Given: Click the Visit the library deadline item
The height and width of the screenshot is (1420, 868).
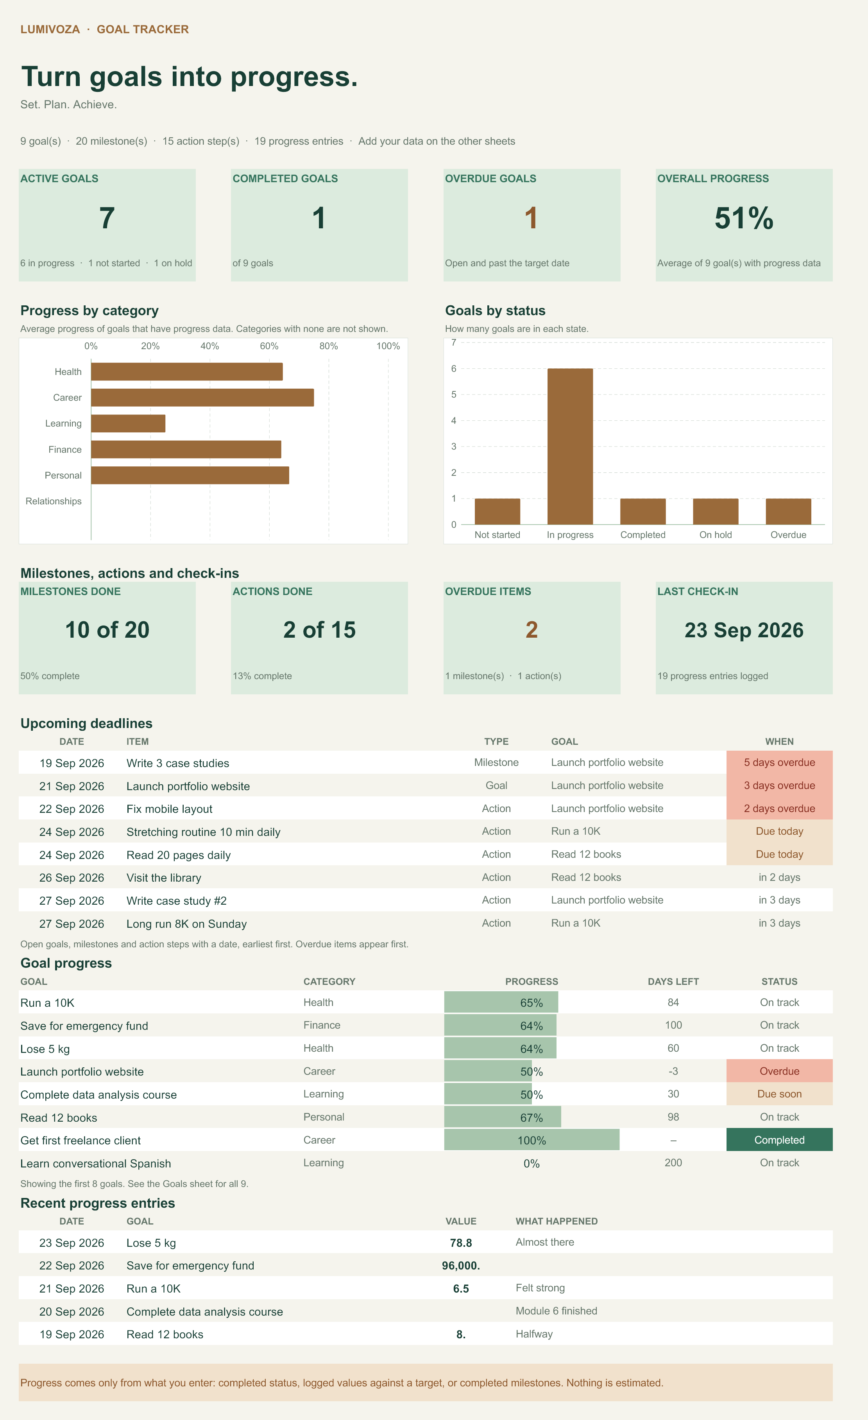Looking at the screenshot, I should click(x=164, y=878).
